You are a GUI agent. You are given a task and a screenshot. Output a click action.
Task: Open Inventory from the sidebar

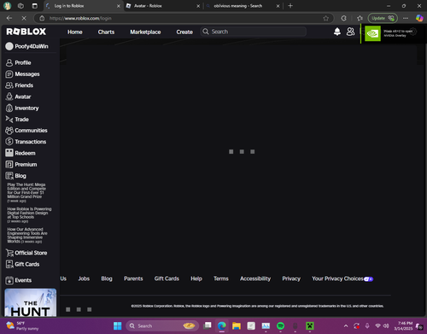pyautogui.click(x=22, y=108)
